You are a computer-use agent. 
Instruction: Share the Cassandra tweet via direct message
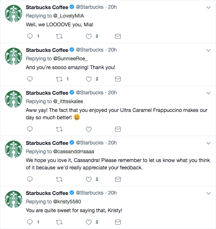pos(118,179)
